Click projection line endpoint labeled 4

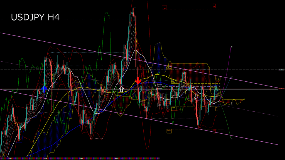pos(232,139)
